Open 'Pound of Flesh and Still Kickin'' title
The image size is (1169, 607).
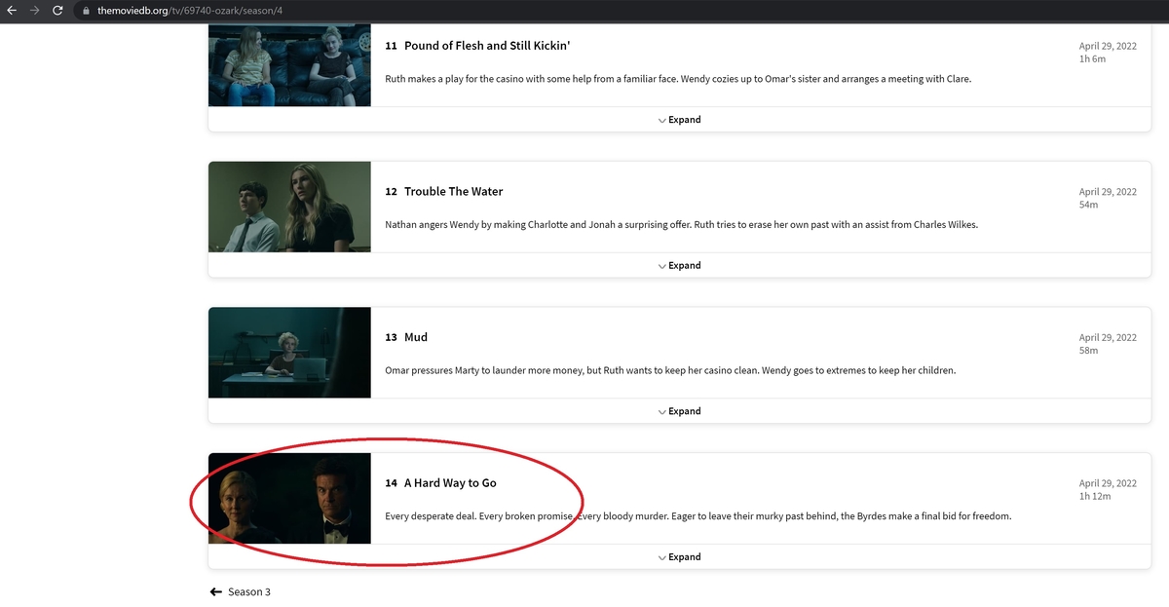coord(487,46)
